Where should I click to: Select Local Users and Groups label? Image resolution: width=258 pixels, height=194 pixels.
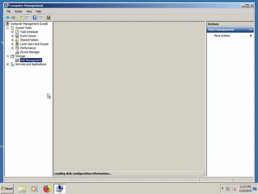[34, 44]
